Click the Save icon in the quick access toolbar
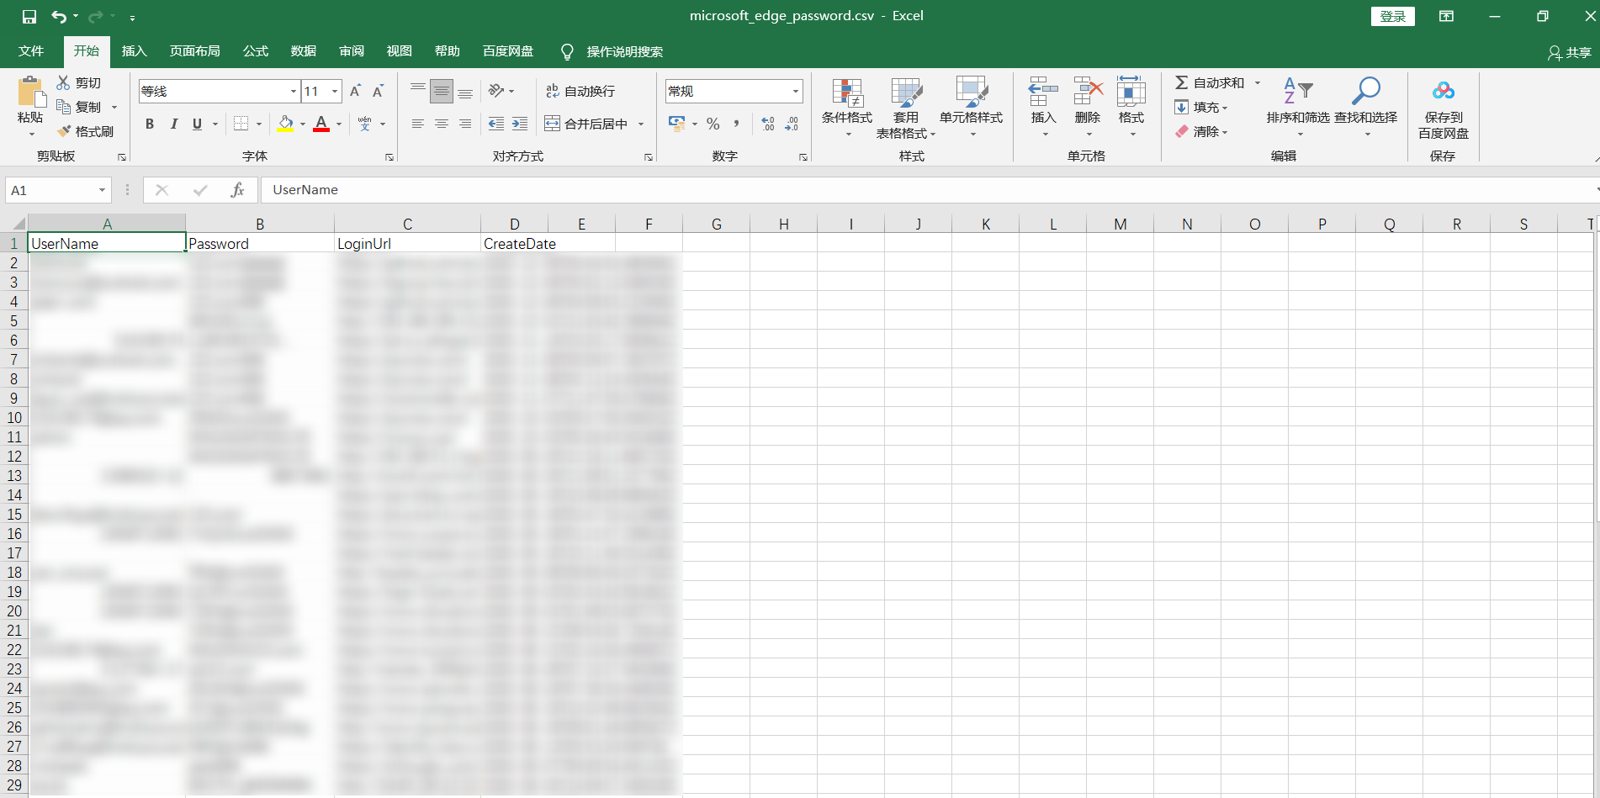The width and height of the screenshot is (1600, 798). [x=29, y=16]
